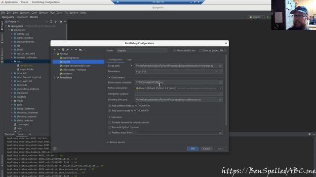Open the Refactor menu
The height and width of the screenshot is (177, 316).
pos(44,13)
